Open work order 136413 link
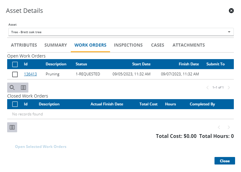The width and height of the screenshot is (241, 172). (x=30, y=74)
